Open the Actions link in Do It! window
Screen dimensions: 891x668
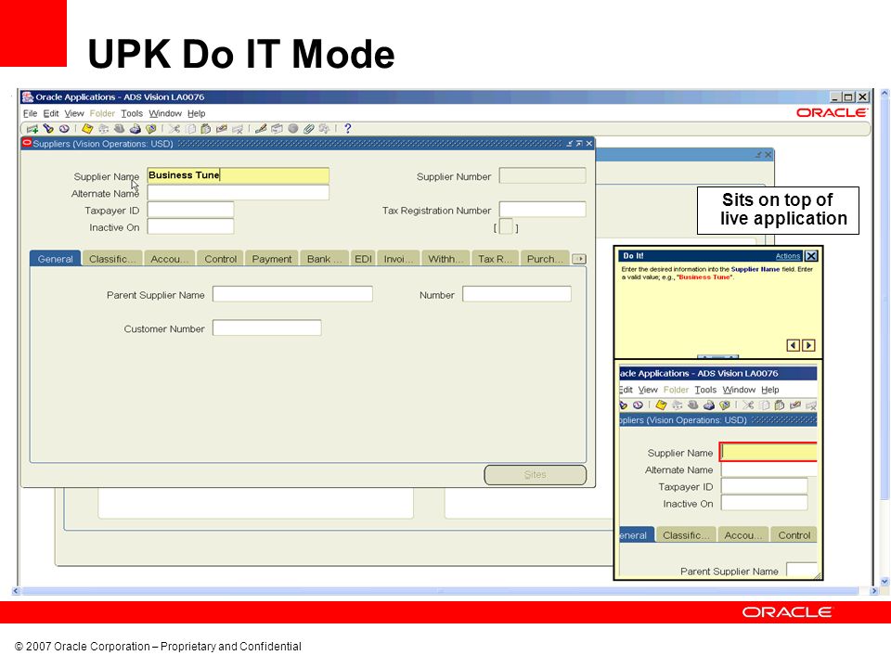pos(788,256)
